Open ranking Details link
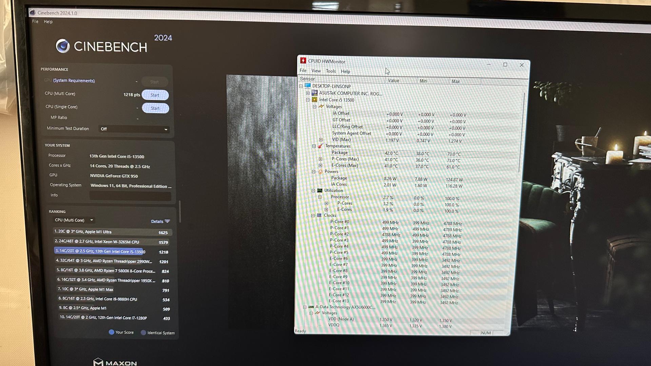The width and height of the screenshot is (651, 366). pos(157,221)
